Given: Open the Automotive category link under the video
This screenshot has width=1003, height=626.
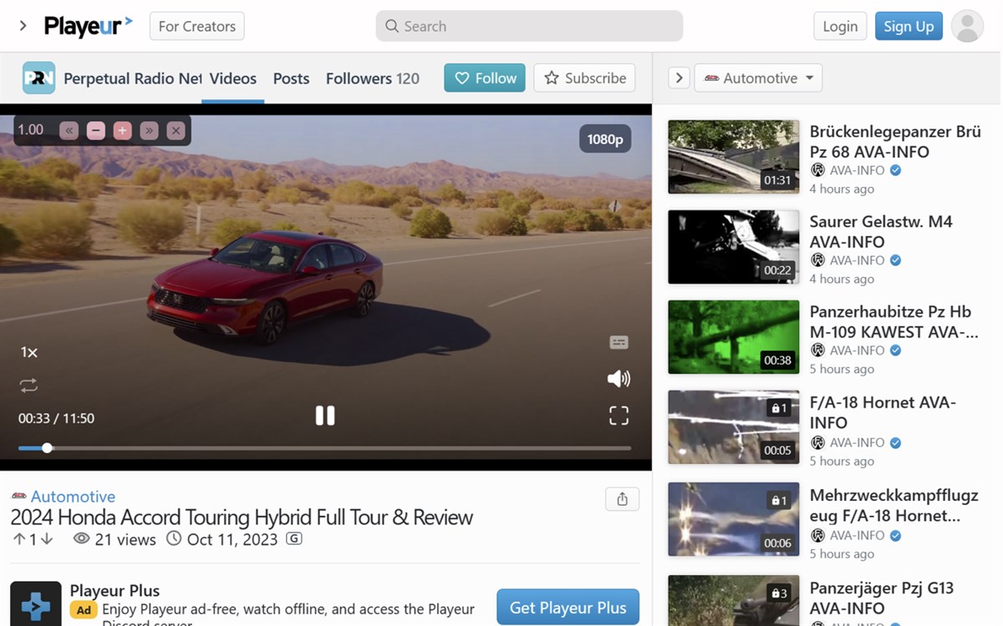Looking at the screenshot, I should [x=73, y=497].
